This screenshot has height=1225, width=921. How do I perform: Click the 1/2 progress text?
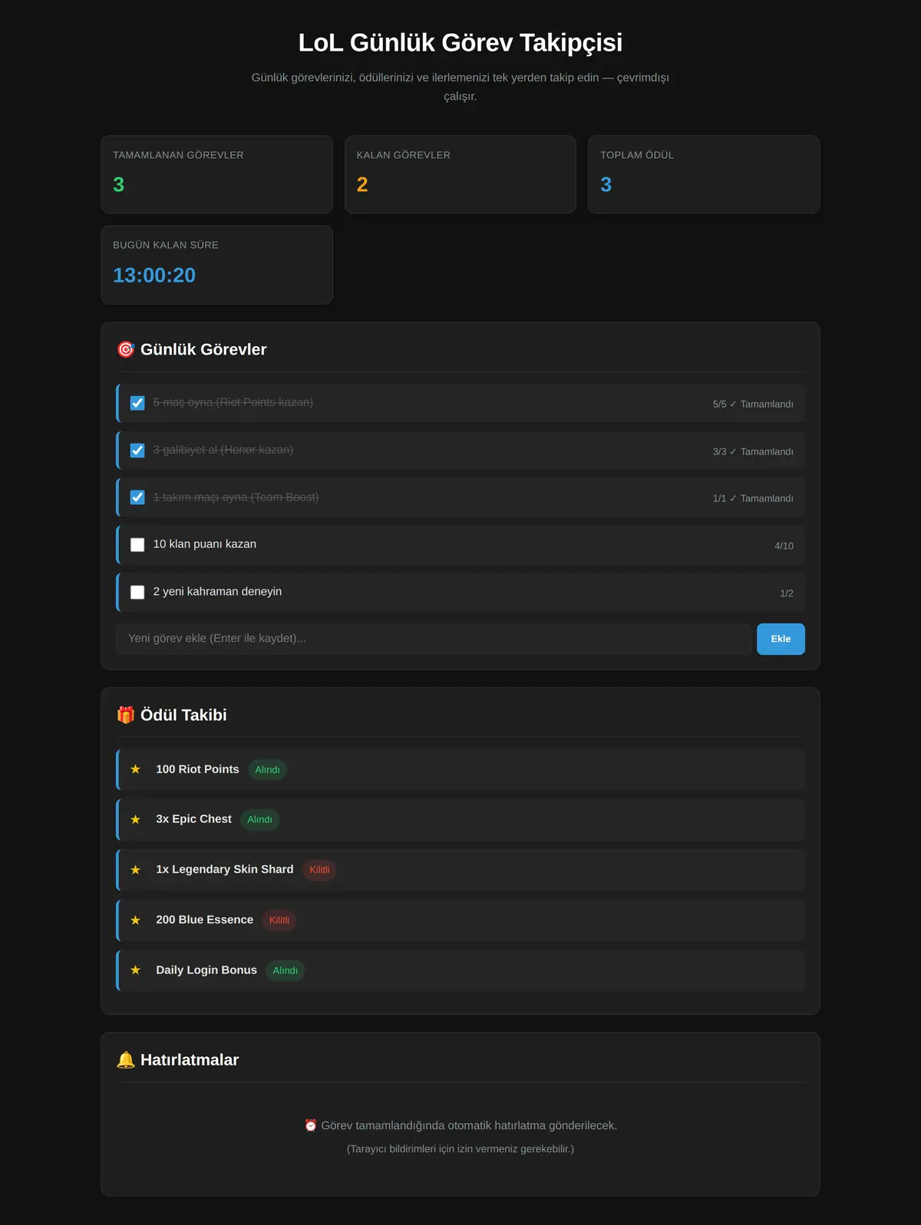787,593
